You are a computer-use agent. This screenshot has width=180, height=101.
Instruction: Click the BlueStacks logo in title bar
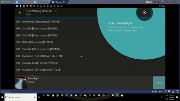click(x=3, y=2)
